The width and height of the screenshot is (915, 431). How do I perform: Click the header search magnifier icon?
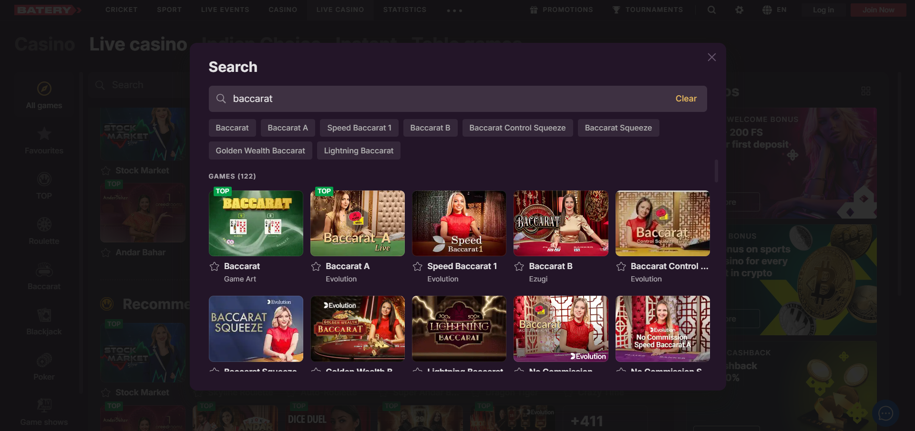(x=711, y=10)
